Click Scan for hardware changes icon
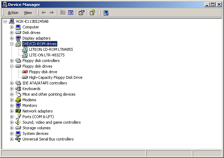Screen dimensions: 224x158 point(106,13)
